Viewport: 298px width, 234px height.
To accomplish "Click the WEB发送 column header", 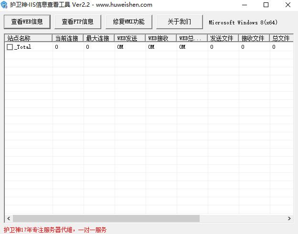I will tap(130, 38).
